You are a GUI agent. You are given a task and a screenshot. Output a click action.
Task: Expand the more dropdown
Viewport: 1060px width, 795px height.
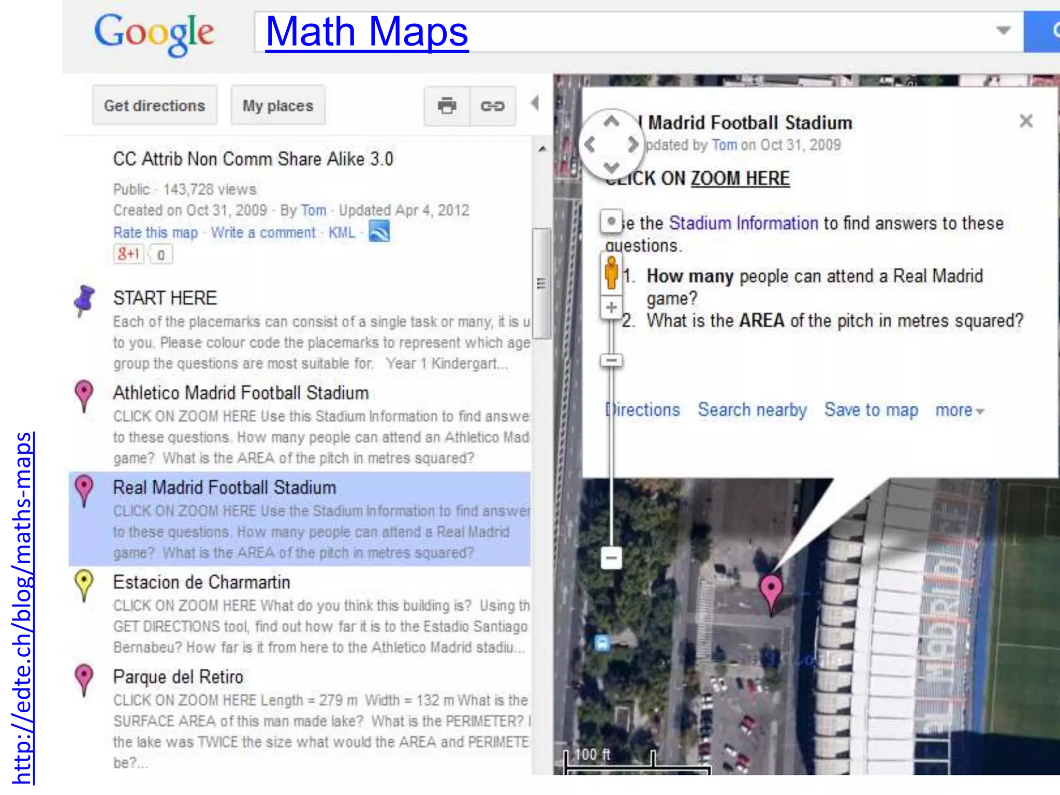point(960,410)
